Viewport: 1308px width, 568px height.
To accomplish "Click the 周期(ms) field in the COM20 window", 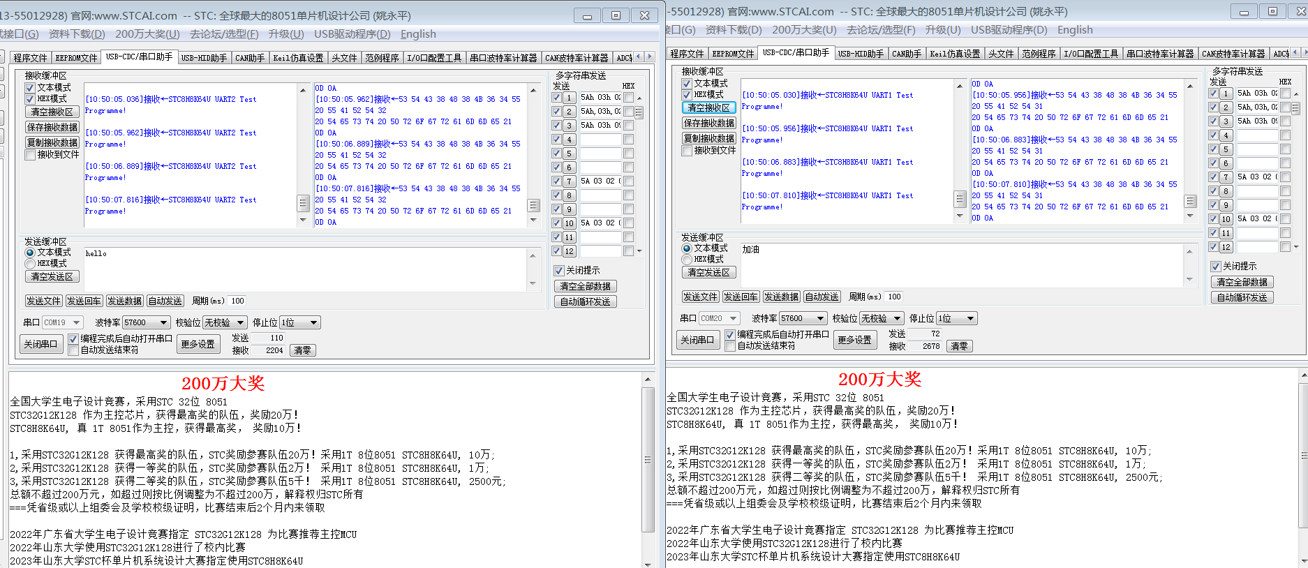I will point(894,297).
